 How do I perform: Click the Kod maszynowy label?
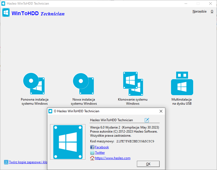tap(102, 141)
